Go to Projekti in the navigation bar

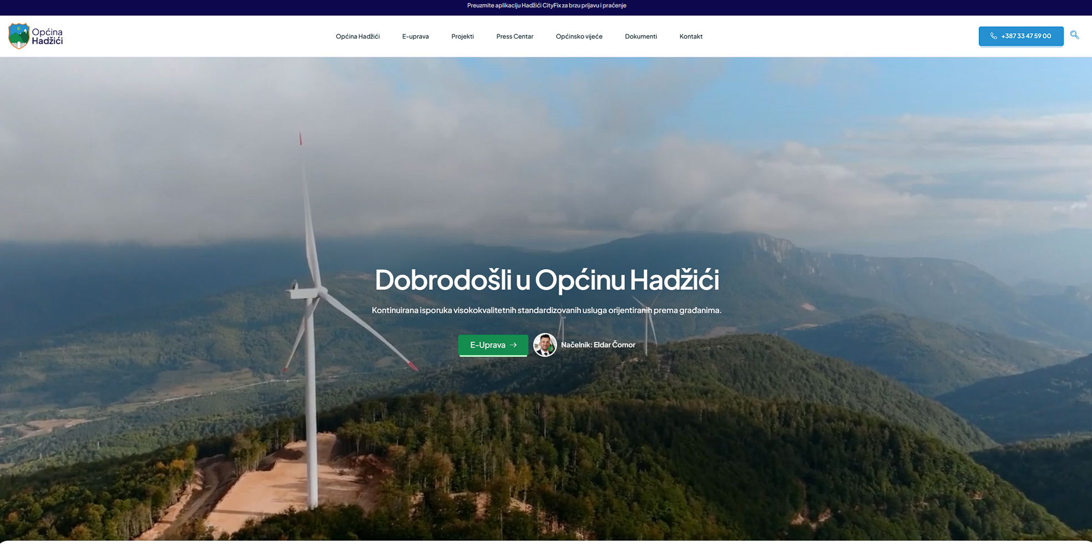[462, 37]
